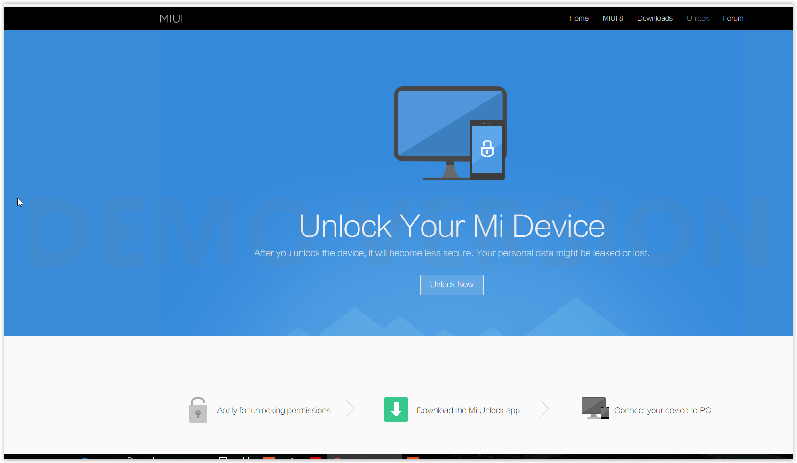
Task: Click the Unlock Now button
Action: point(452,285)
